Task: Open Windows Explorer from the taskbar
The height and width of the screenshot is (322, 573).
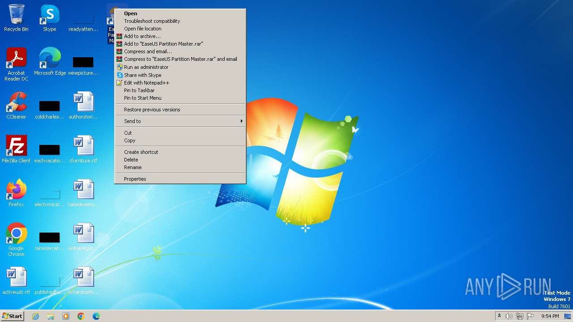Action: click(x=51, y=316)
